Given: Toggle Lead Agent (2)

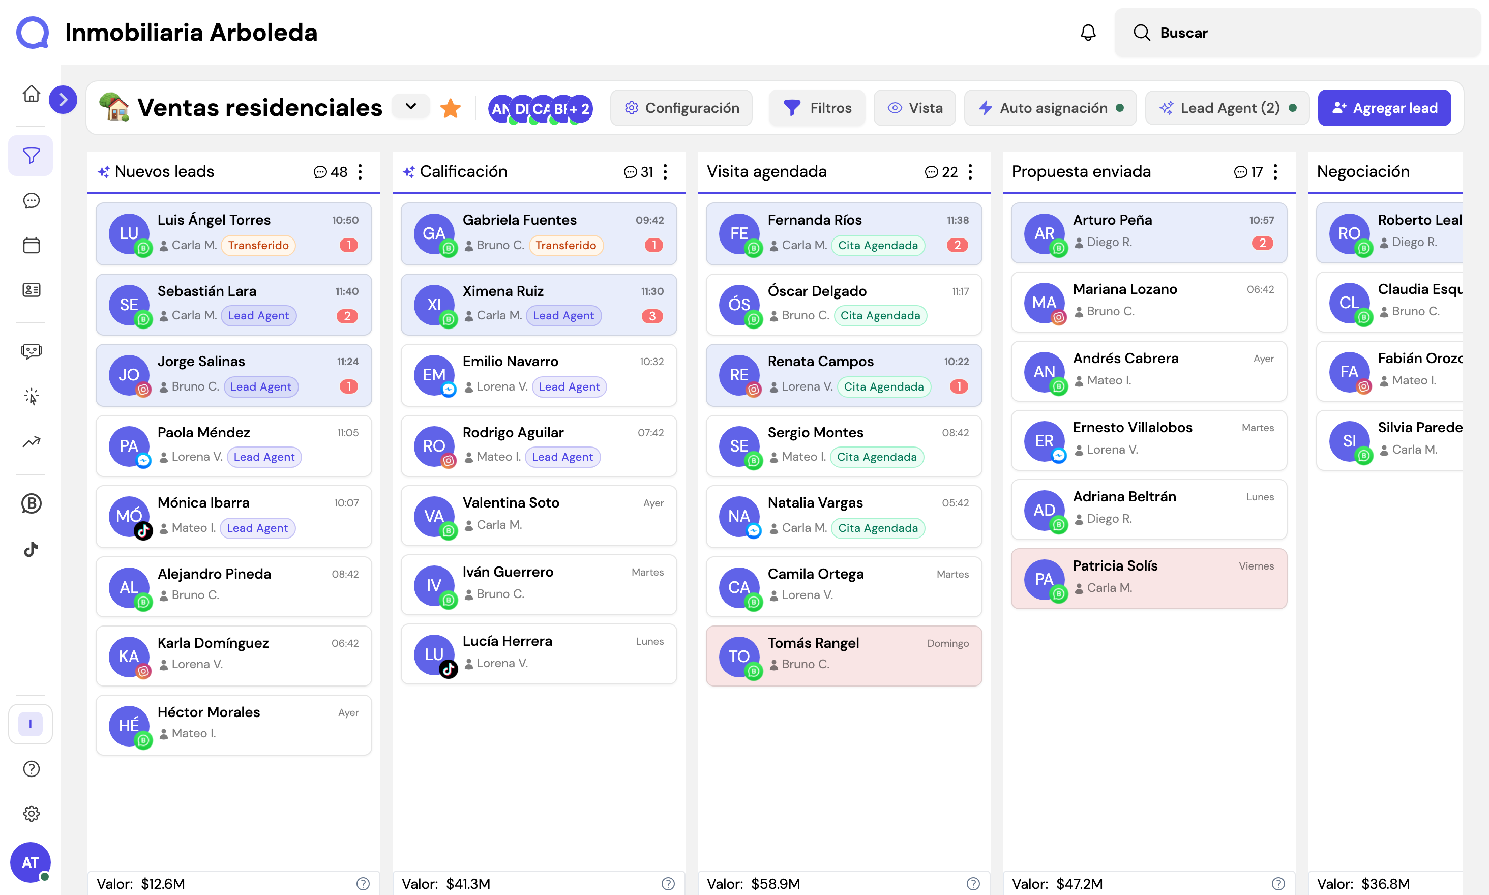Looking at the screenshot, I should tap(1227, 108).
